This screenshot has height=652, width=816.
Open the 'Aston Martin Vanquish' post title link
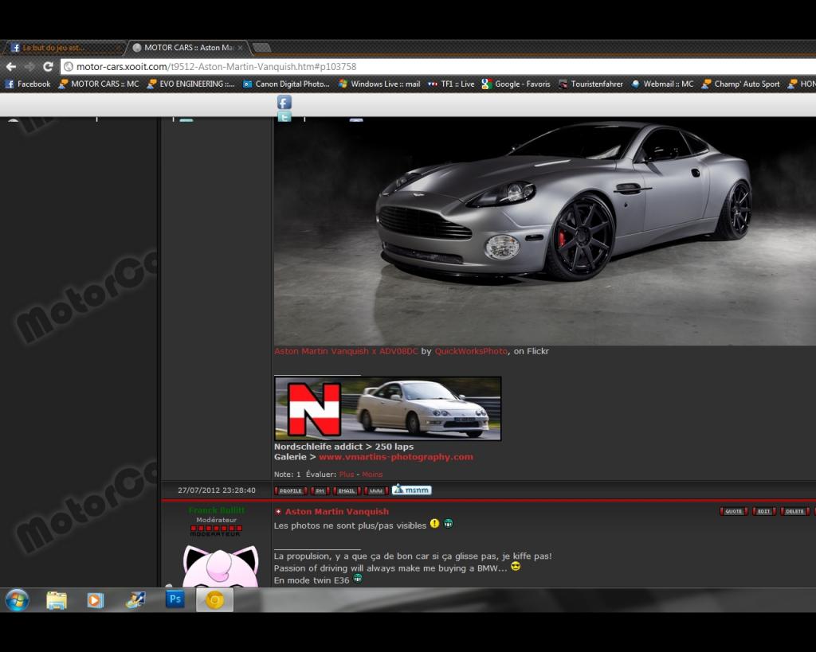click(x=337, y=512)
